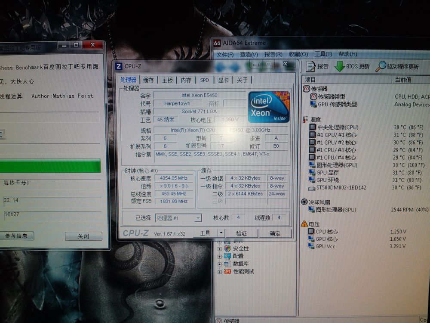Select the GPU 核心 voltage row icon
This screenshot has height=323, width=430.
[x=311, y=239]
